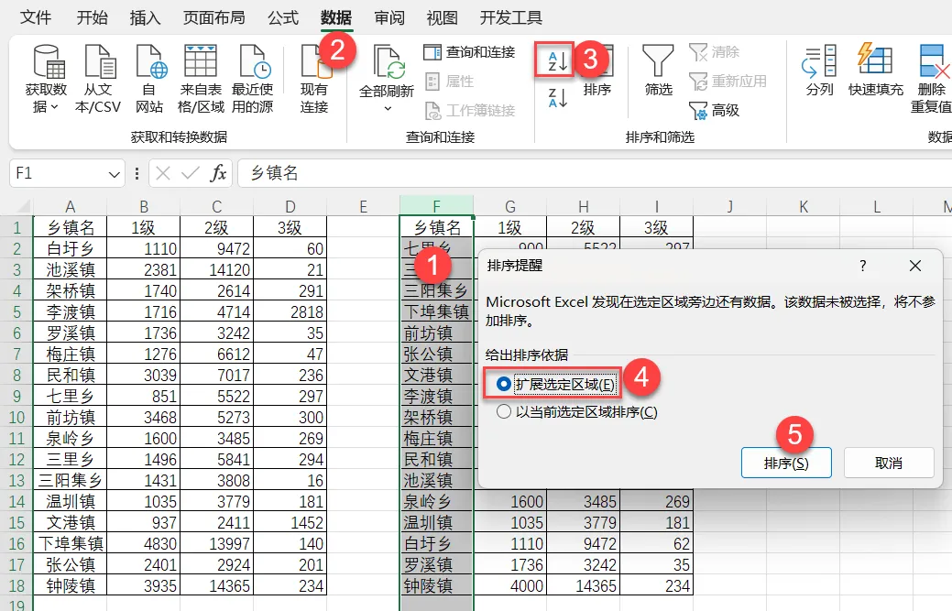This screenshot has height=611, width=952.
Task: Click cell A16 containing 下埠集镇
Action: 71,543
